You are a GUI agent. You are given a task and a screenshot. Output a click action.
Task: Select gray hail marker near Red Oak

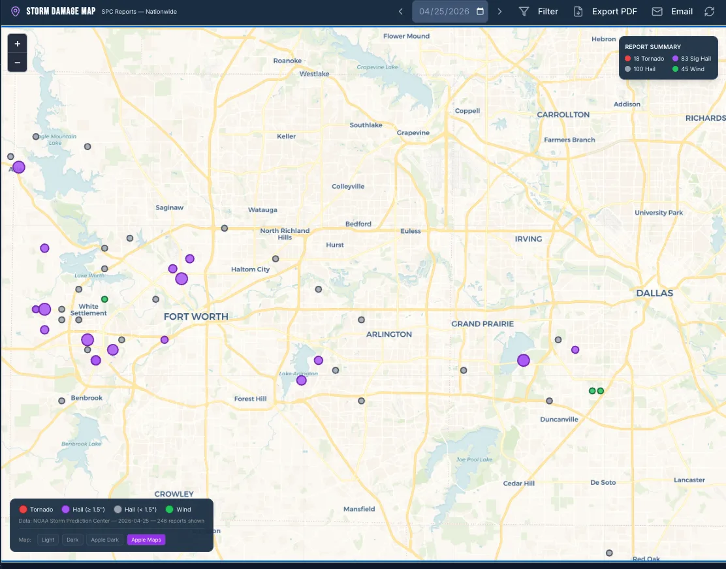(x=609, y=553)
